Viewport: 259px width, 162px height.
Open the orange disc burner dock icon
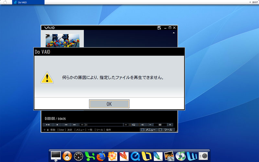67,156
